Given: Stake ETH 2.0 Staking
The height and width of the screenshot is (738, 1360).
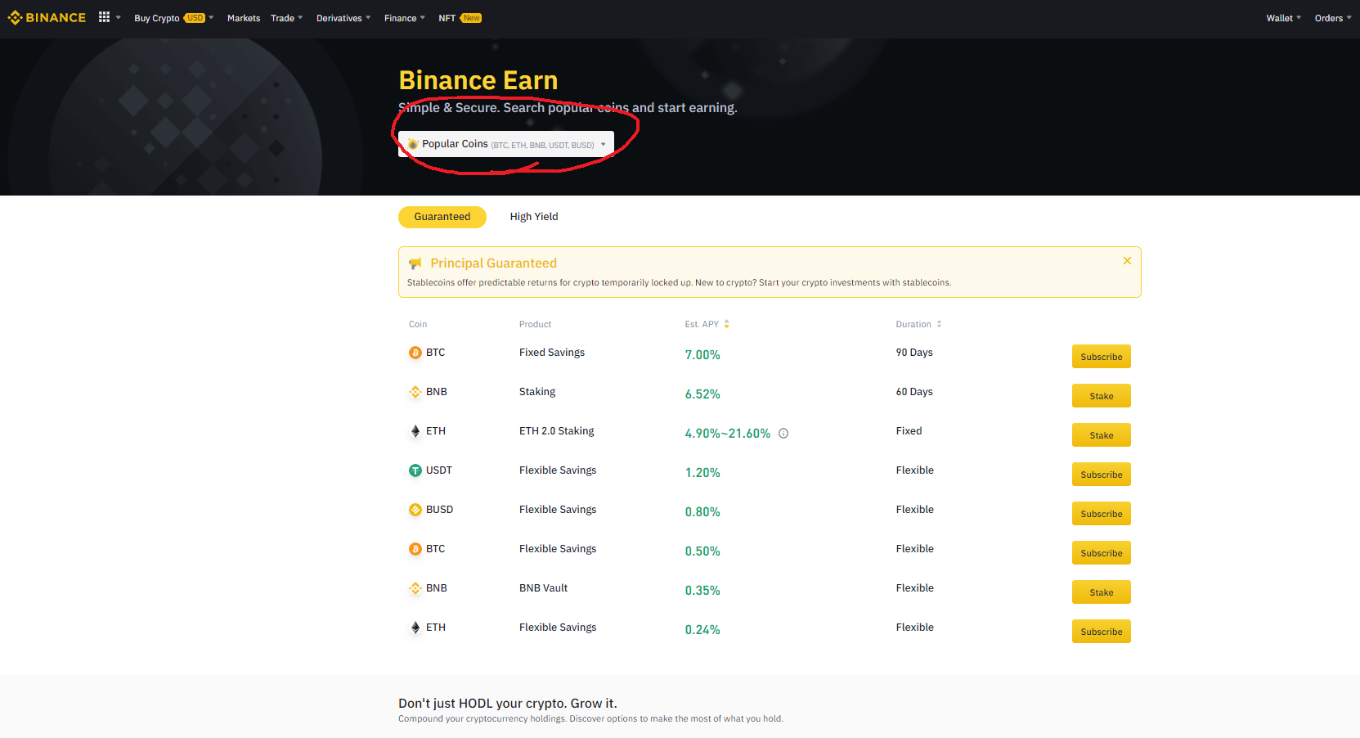Looking at the screenshot, I should point(1102,435).
